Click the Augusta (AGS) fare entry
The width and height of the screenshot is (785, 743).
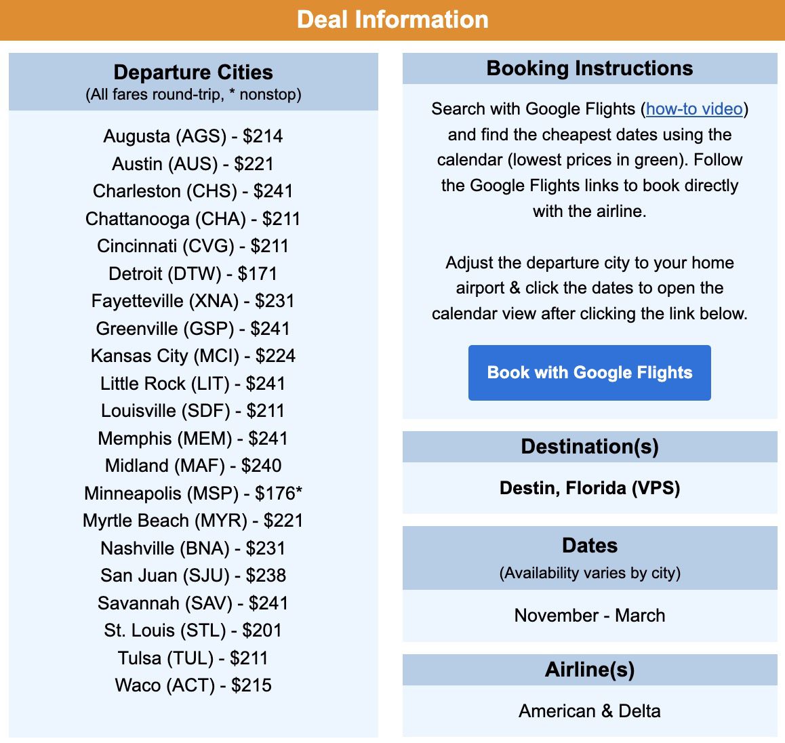coord(193,136)
